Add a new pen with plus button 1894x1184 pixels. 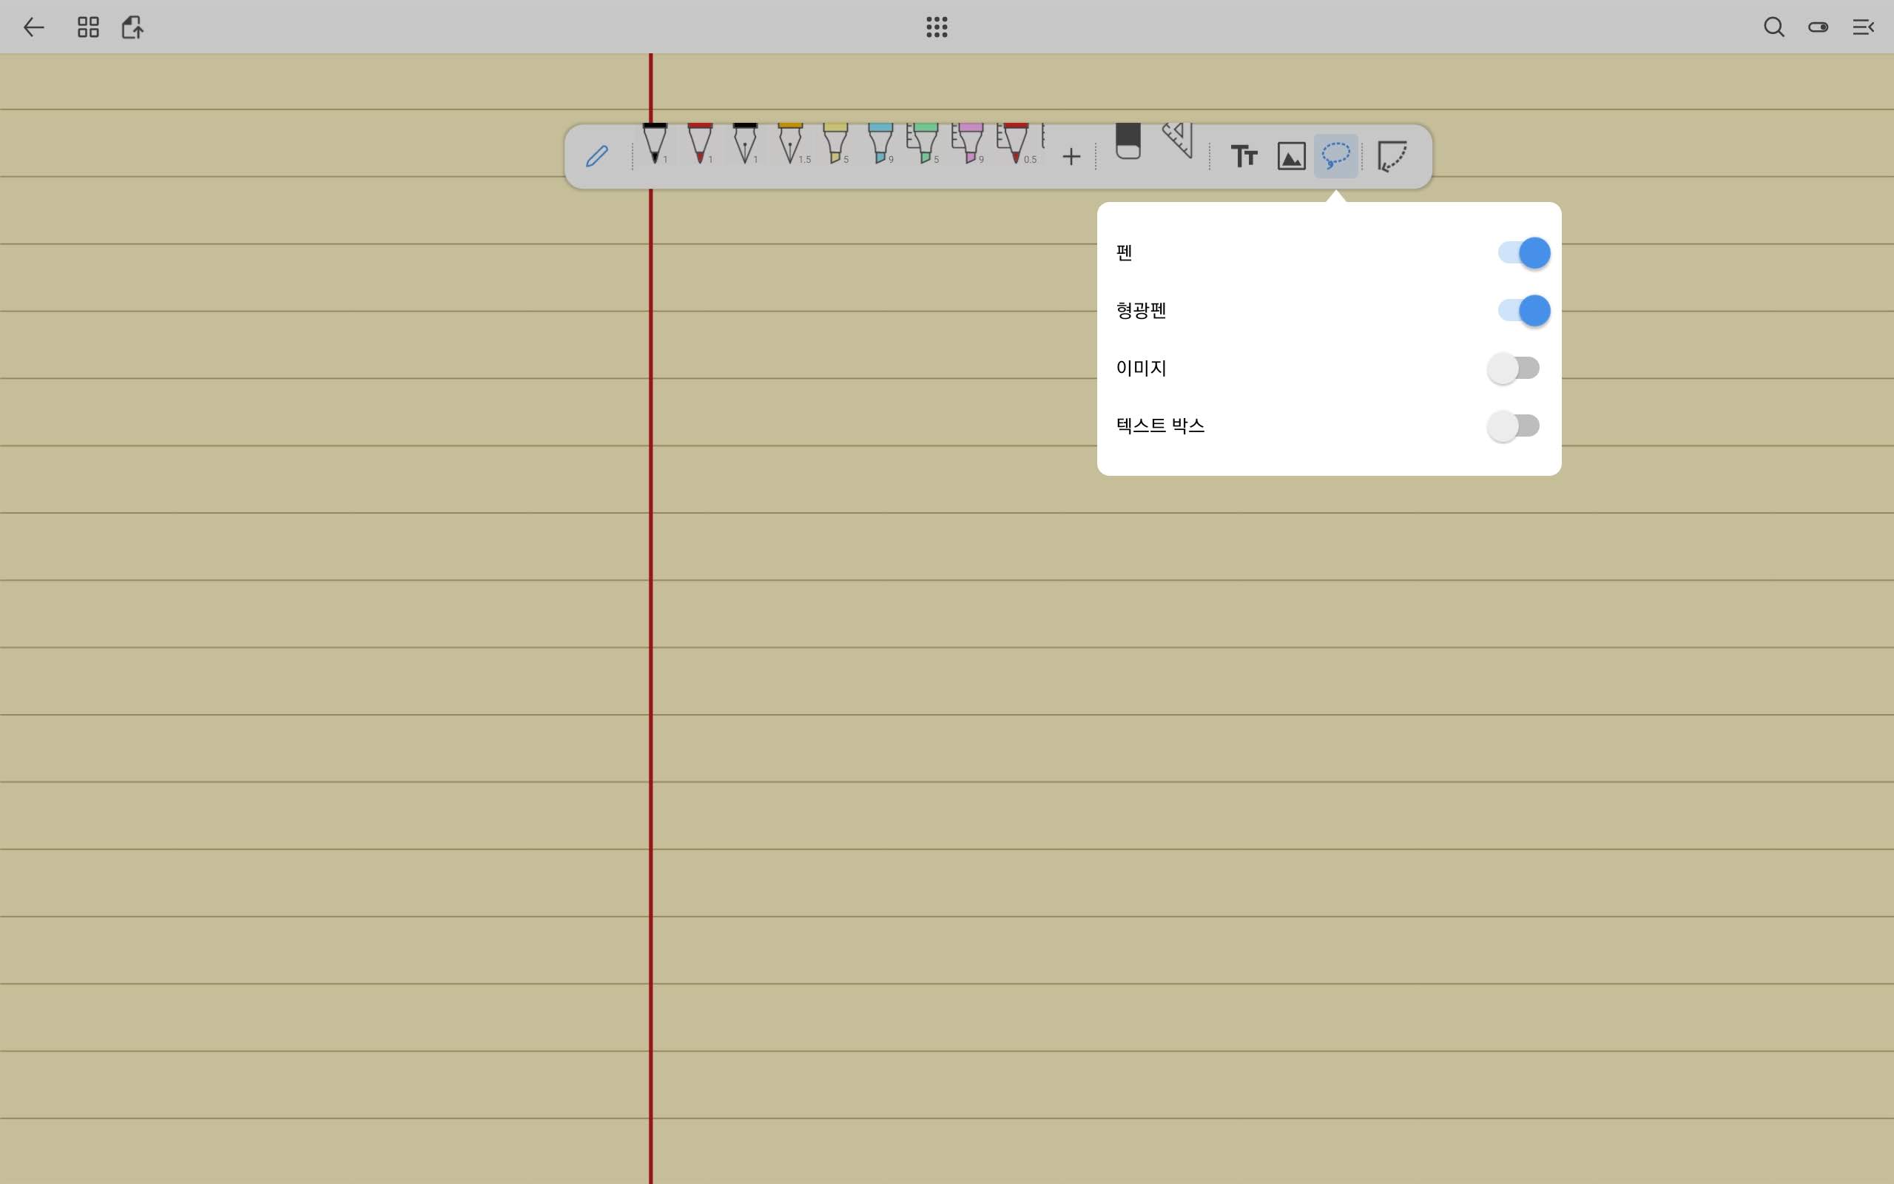coord(1071,157)
